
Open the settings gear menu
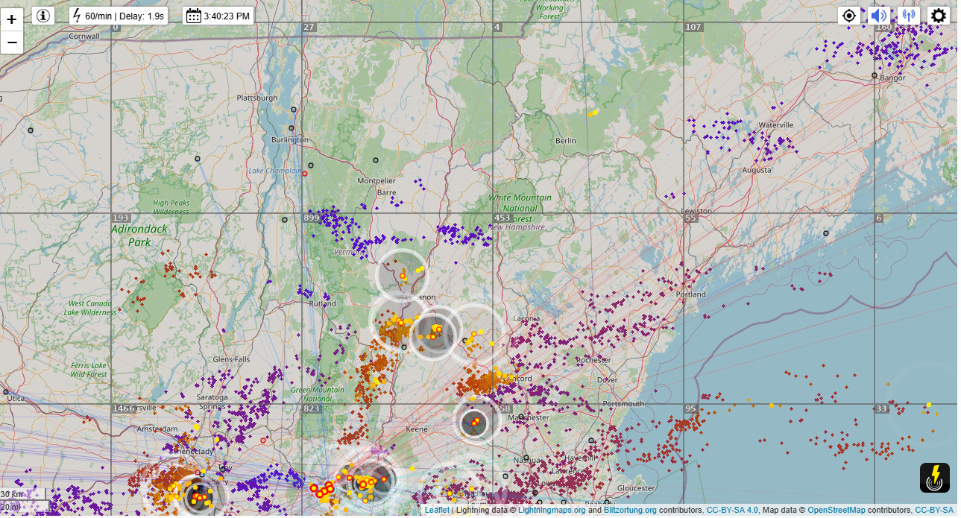(939, 16)
